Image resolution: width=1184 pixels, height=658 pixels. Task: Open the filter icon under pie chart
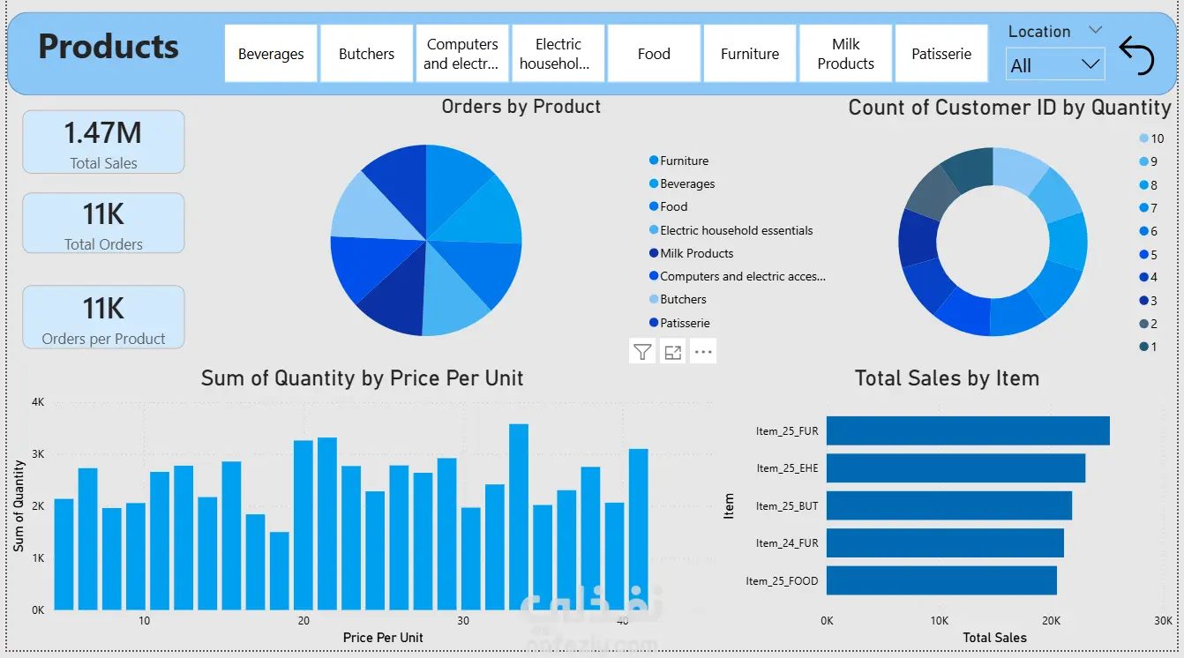point(642,352)
